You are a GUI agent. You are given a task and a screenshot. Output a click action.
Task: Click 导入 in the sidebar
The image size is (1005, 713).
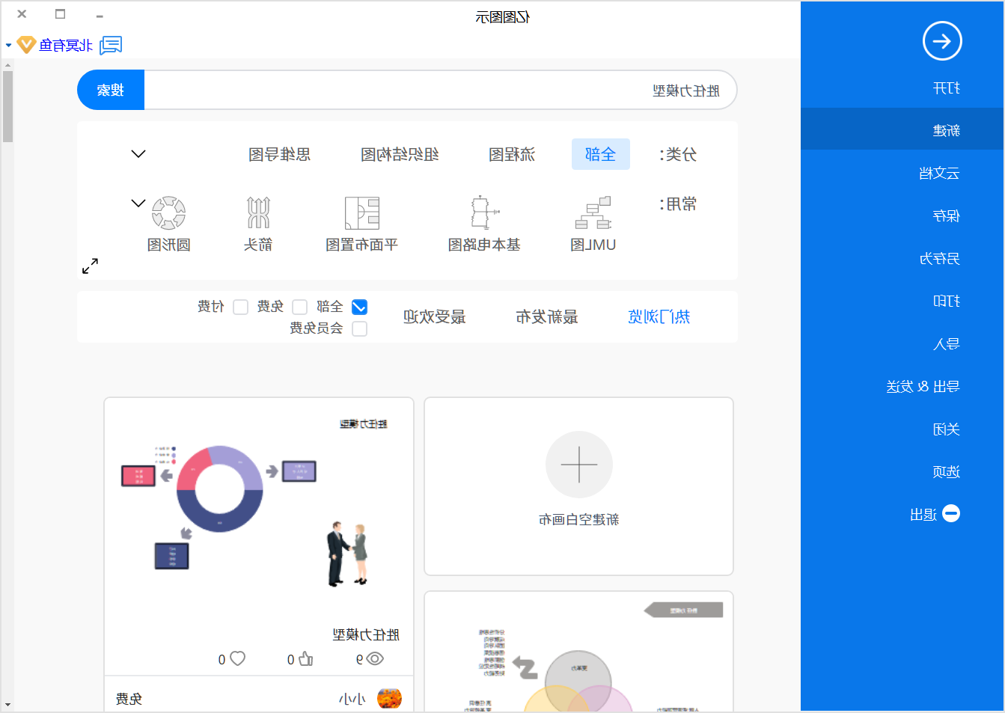[947, 343]
